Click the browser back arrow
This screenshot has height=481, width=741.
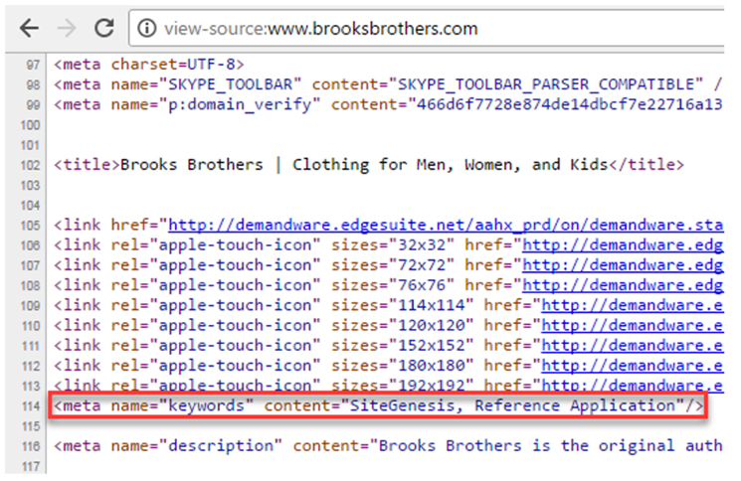(x=29, y=28)
